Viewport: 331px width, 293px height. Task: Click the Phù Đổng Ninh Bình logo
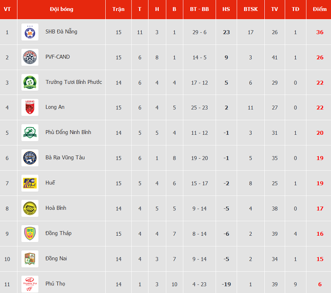(x=30, y=133)
